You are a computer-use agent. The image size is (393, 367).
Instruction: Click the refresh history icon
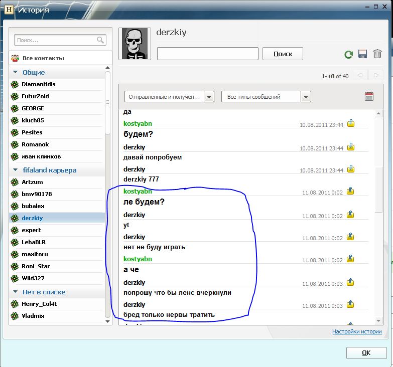(349, 54)
